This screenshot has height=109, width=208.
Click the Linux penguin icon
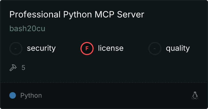click(x=195, y=95)
